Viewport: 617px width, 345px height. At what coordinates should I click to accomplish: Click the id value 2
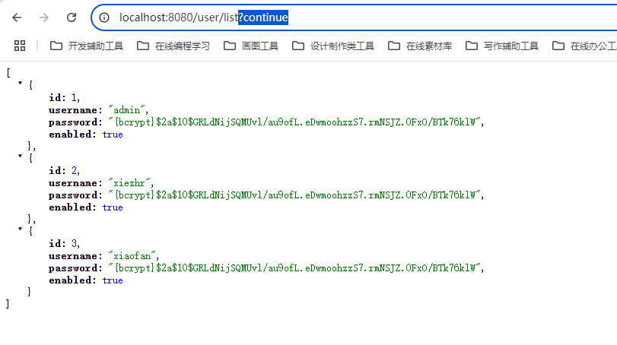pyautogui.click(x=74, y=170)
